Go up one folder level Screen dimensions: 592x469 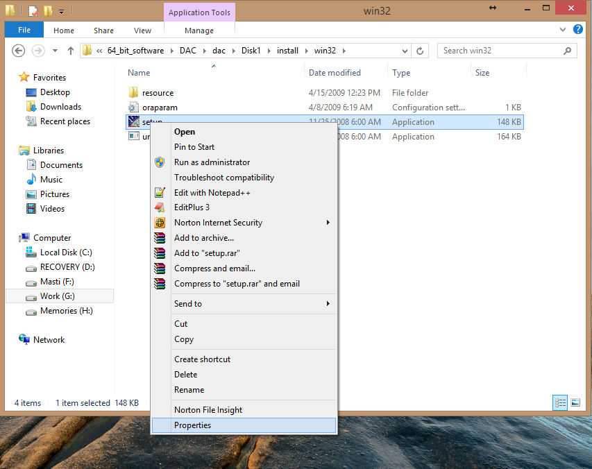(x=71, y=51)
